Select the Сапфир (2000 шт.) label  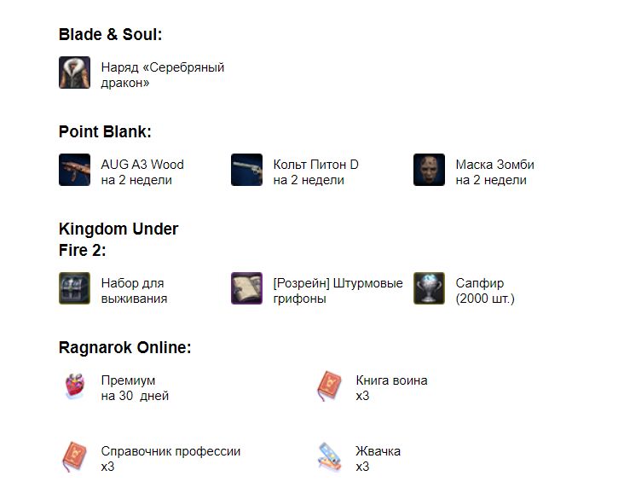(485, 291)
